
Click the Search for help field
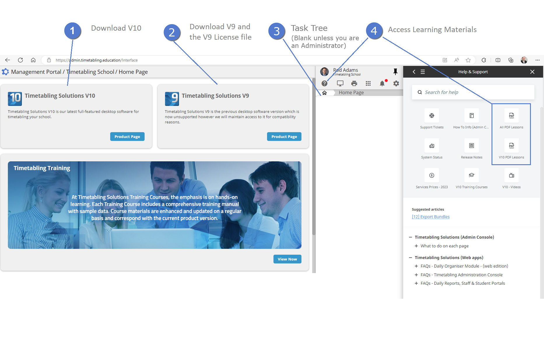473,92
